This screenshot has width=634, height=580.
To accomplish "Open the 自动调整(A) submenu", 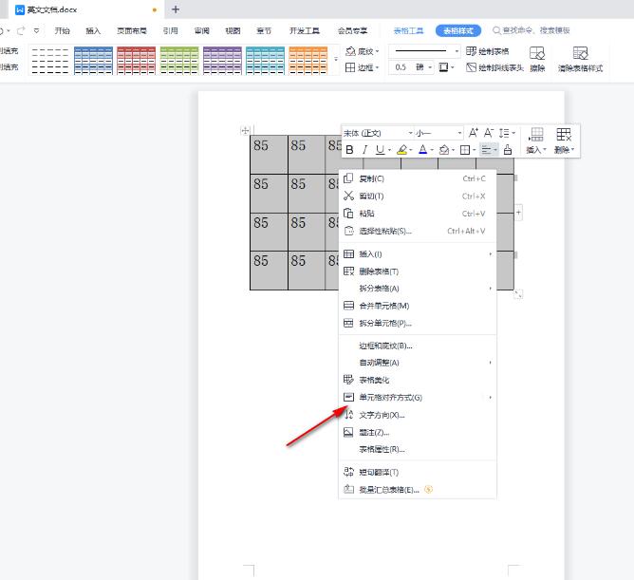I will click(x=418, y=363).
